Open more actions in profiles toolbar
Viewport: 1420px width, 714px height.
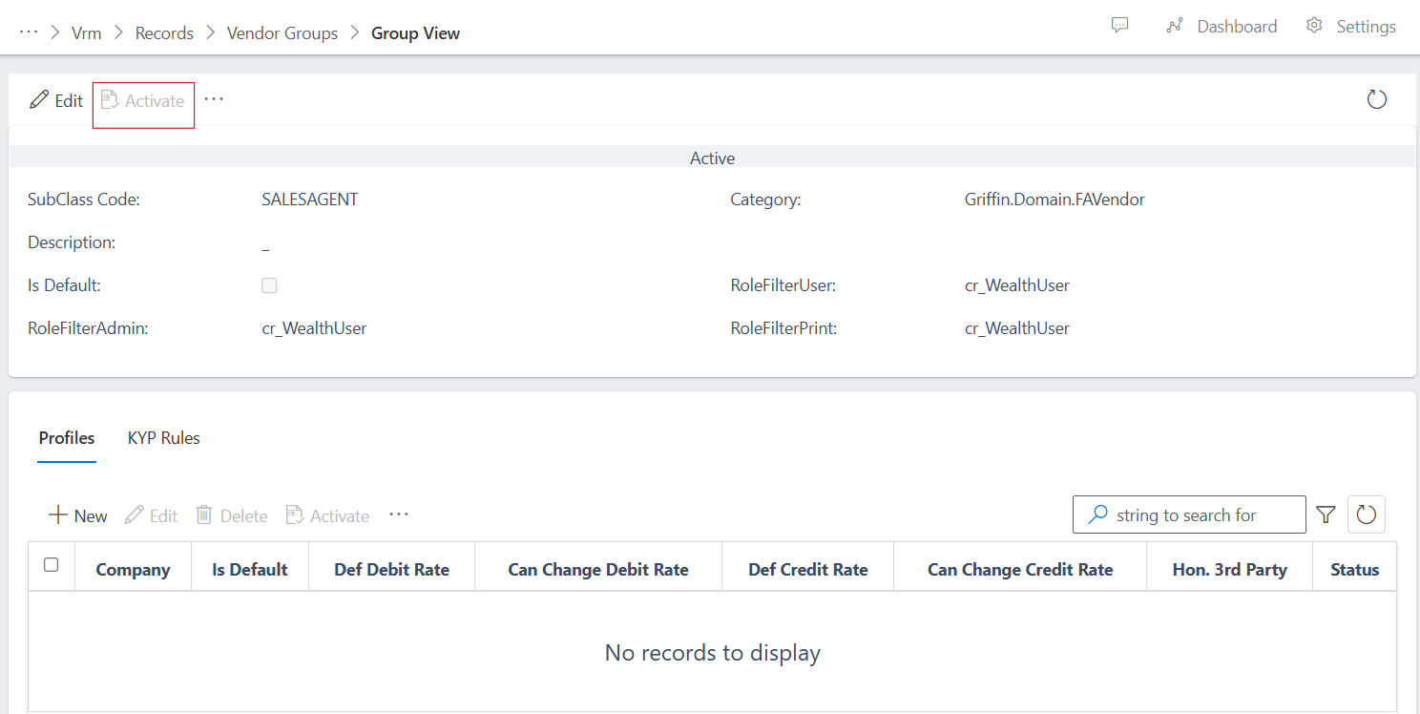tap(399, 514)
